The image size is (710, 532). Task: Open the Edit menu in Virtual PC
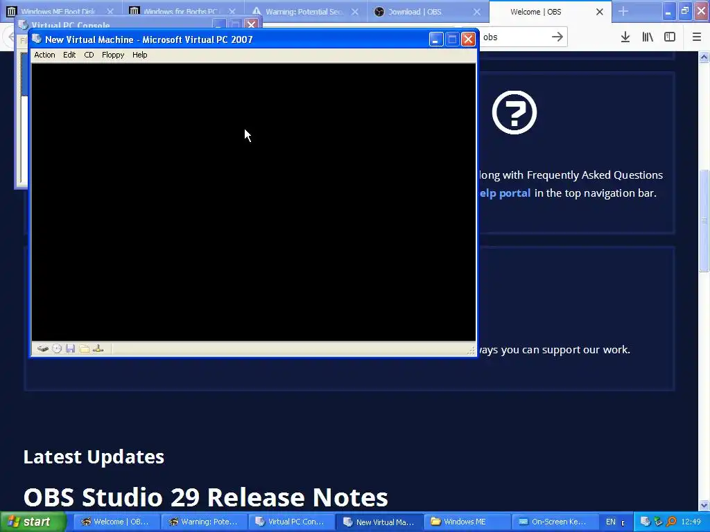click(x=69, y=55)
